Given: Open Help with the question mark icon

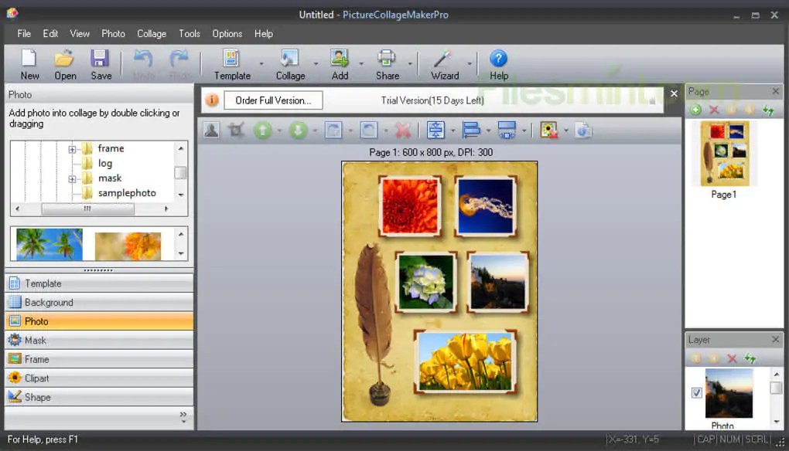Looking at the screenshot, I should click(x=498, y=63).
